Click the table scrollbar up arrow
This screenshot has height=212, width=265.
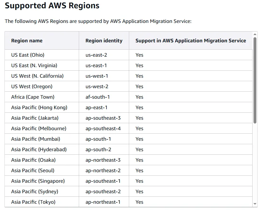coord(255,34)
